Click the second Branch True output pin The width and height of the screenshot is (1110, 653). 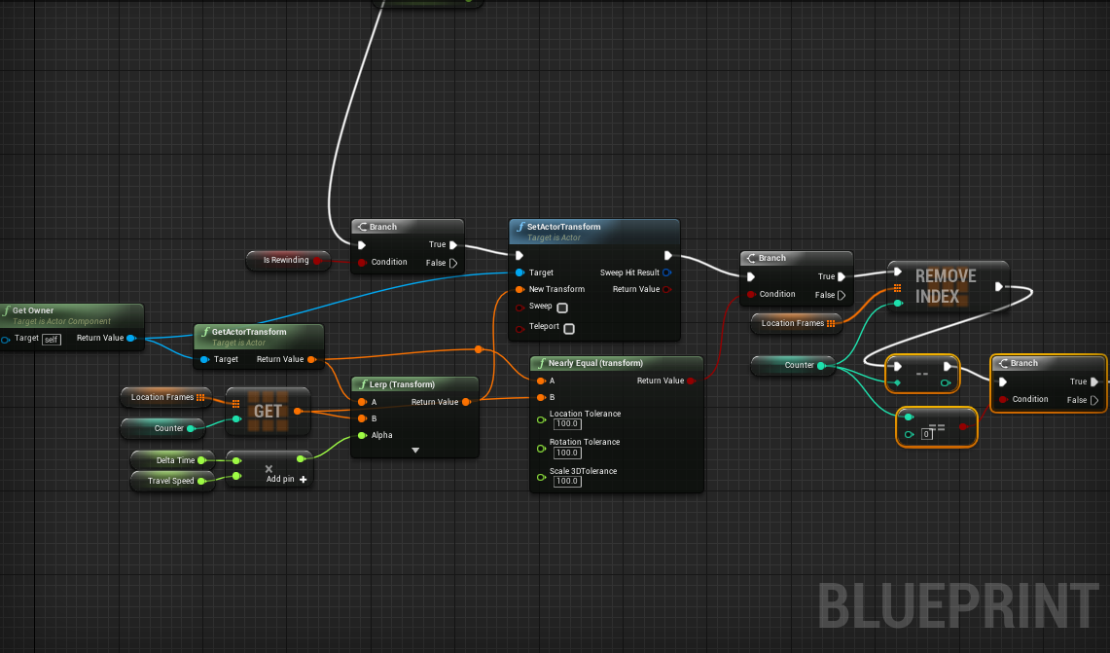(841, 277)
